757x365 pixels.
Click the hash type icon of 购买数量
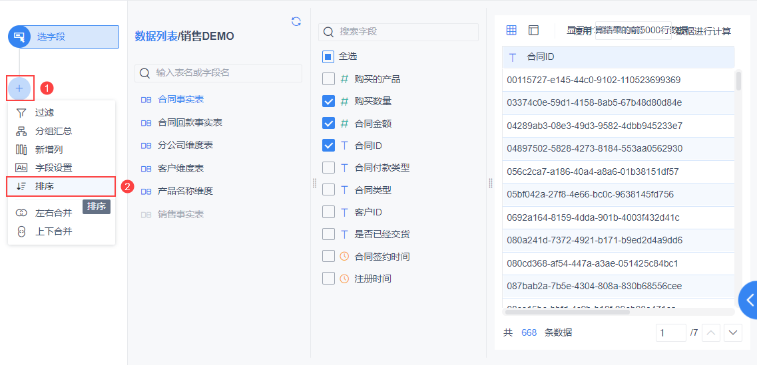(344, 101)
